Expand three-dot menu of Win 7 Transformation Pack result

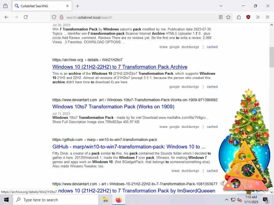point(203,47)
